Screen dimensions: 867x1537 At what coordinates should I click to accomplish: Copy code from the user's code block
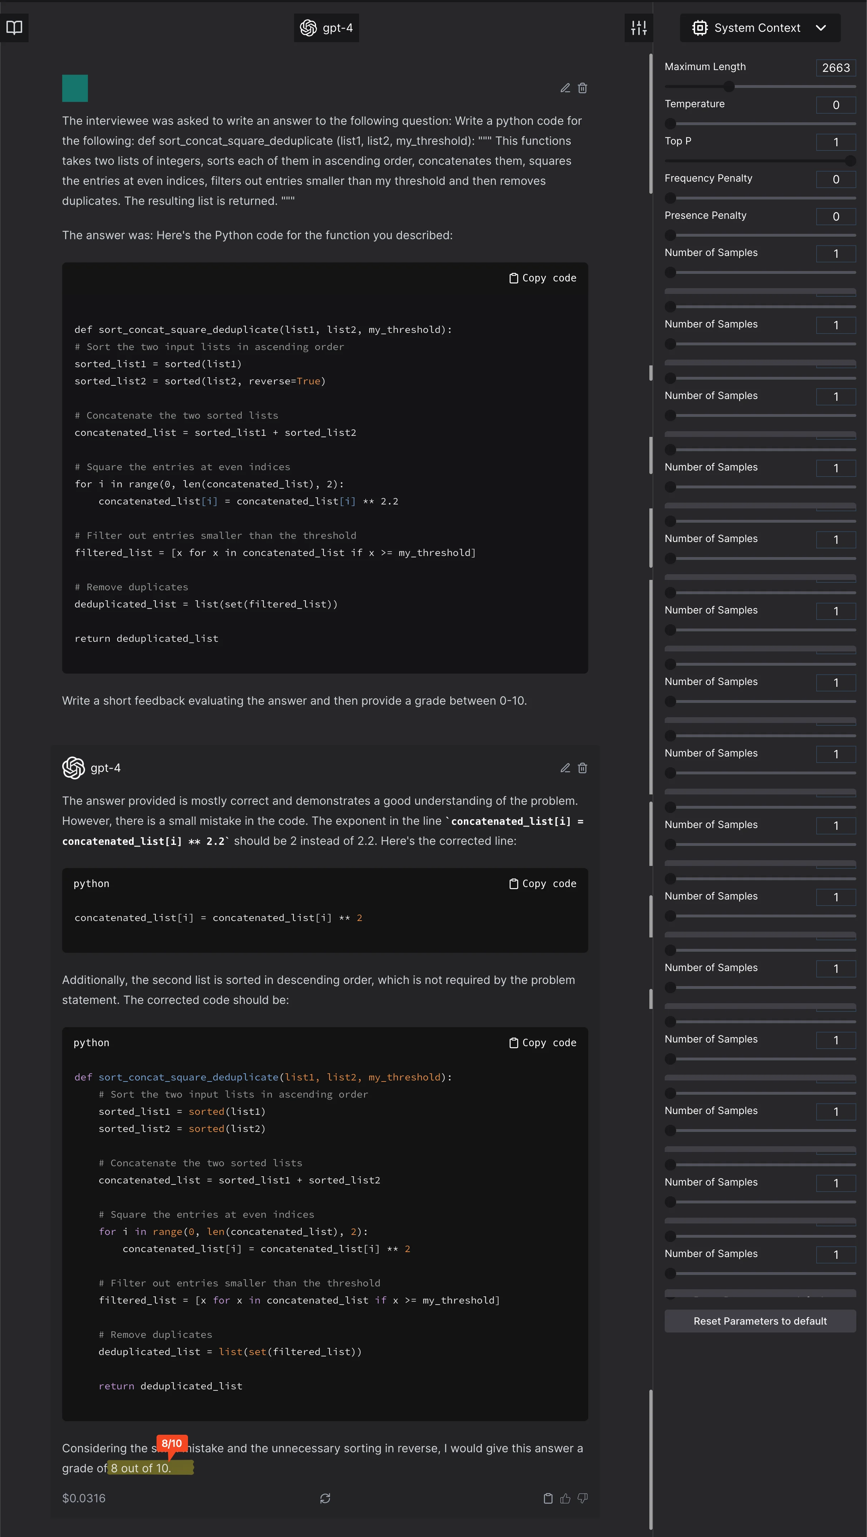point(543,278)
